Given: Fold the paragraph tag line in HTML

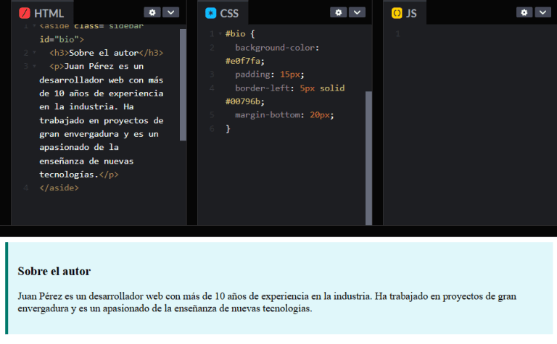Looking at the screenshot, I should tap(33, 66).
